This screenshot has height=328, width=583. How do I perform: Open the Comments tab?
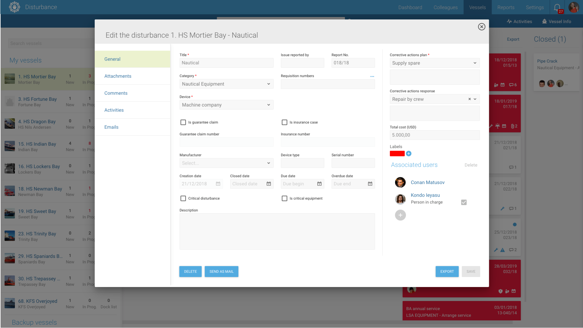click(116, 93)
